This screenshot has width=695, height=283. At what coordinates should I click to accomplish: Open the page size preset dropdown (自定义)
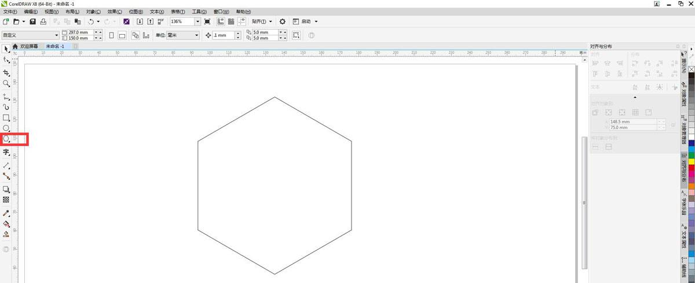[56, 35]
